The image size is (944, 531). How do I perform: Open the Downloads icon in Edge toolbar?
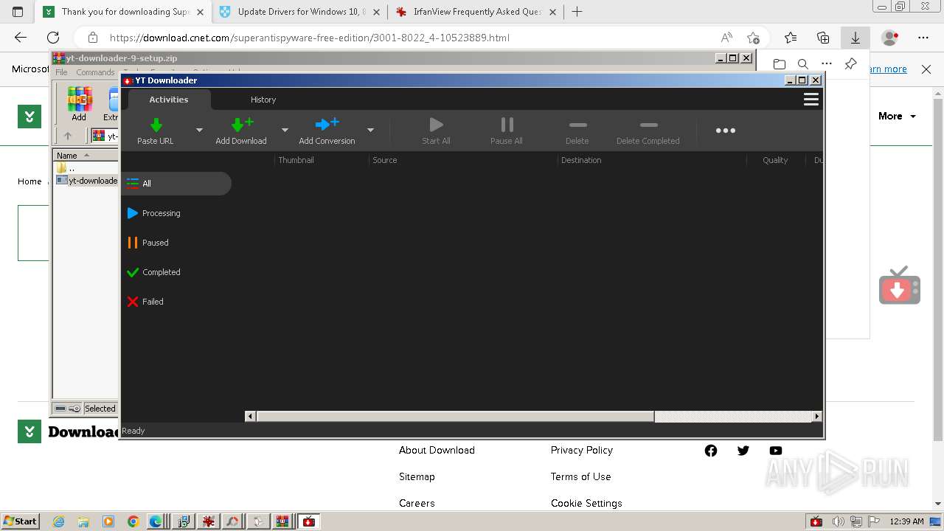pyautogui.click(x=855, y=38)
